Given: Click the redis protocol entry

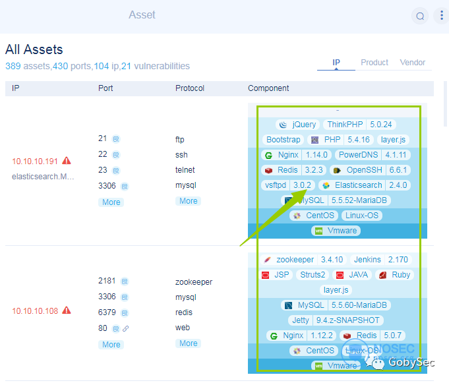Looking at the screenshot, I should pos(184,312).
